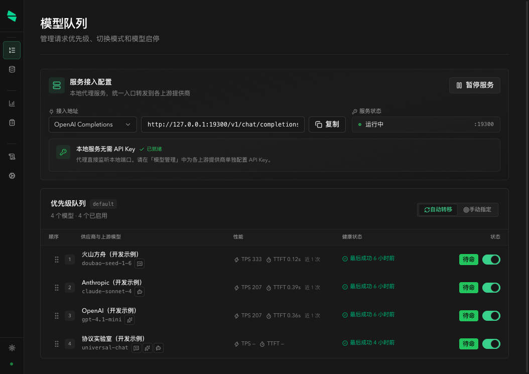Click the 性能 column header

[238, 236]
